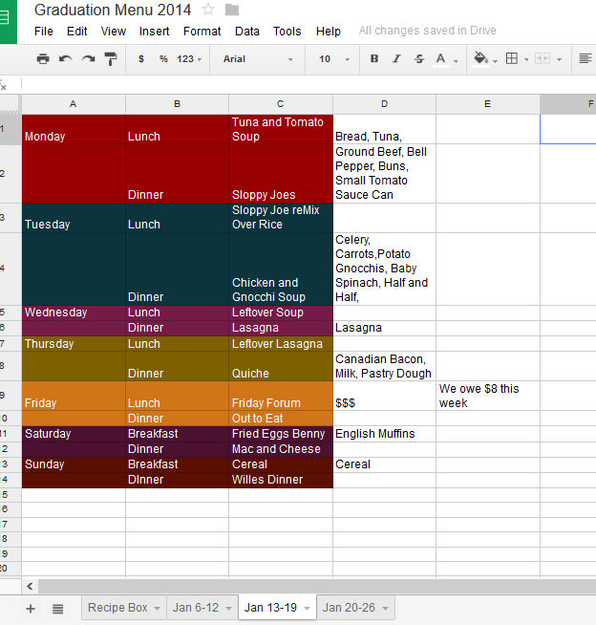Toggle bold formatting
596x625 pixels.
pos(374,58)
